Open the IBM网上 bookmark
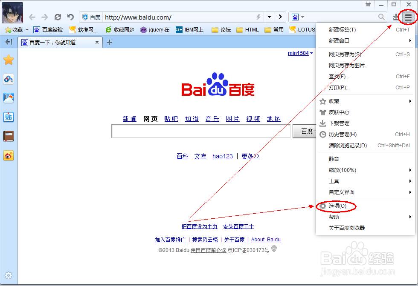 click(189, 29)
